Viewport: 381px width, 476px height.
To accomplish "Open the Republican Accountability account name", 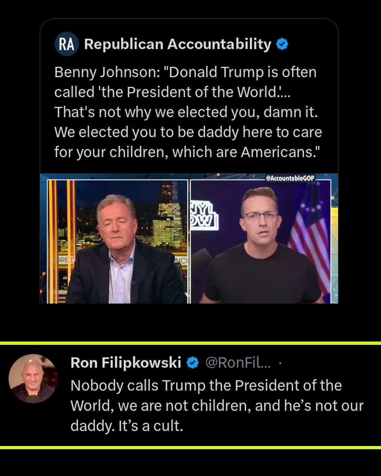I will pos(177,44).
